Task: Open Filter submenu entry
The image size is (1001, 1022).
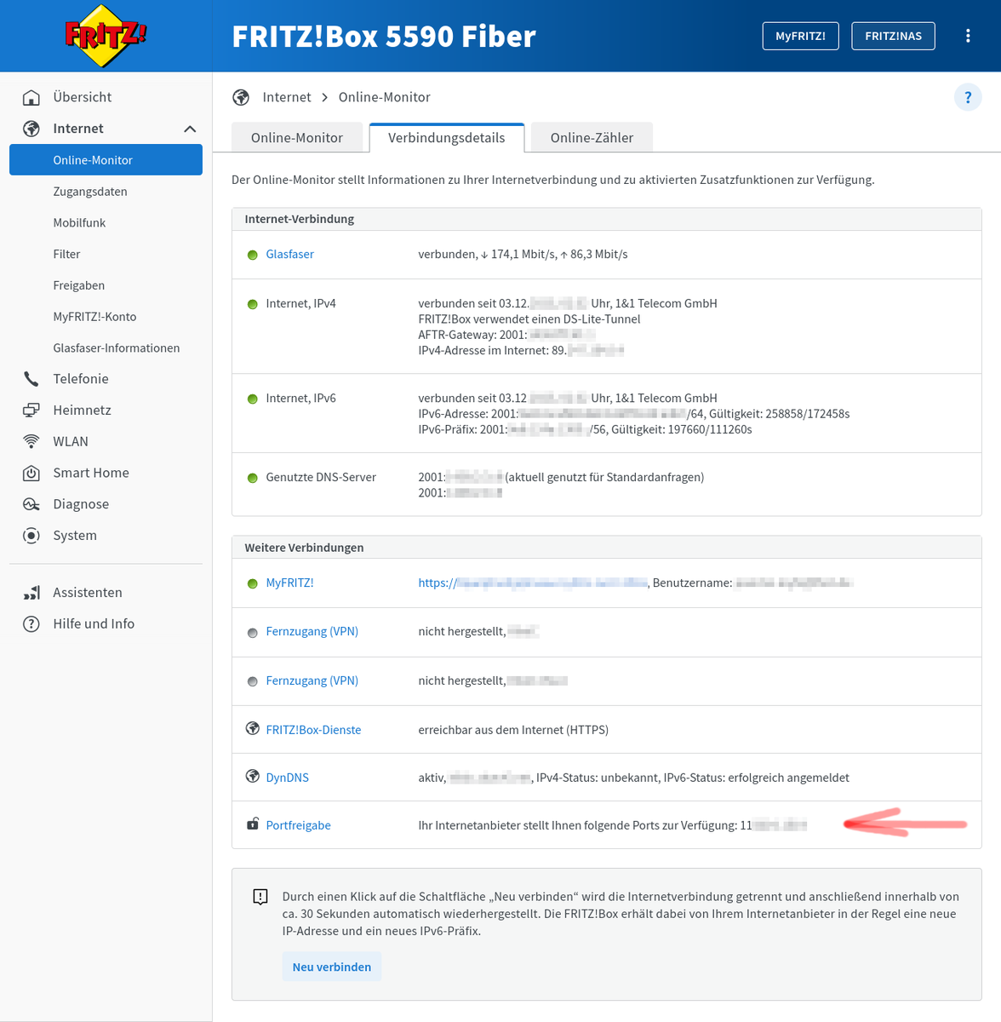Action: click(66, 254)
